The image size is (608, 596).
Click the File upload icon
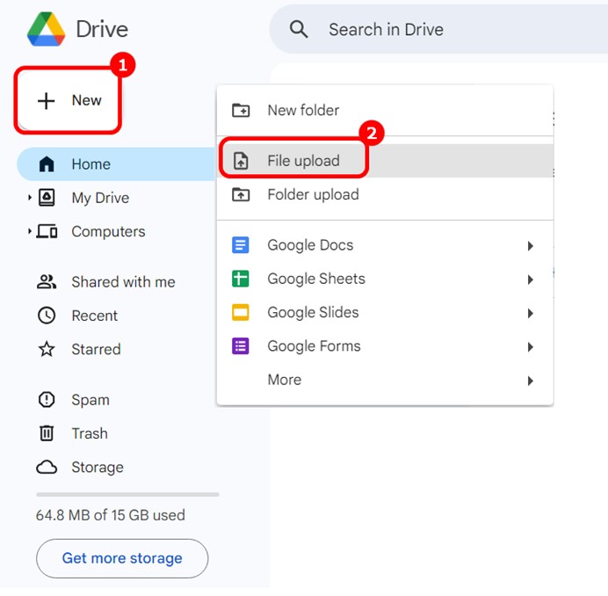[x=241, y=161]
